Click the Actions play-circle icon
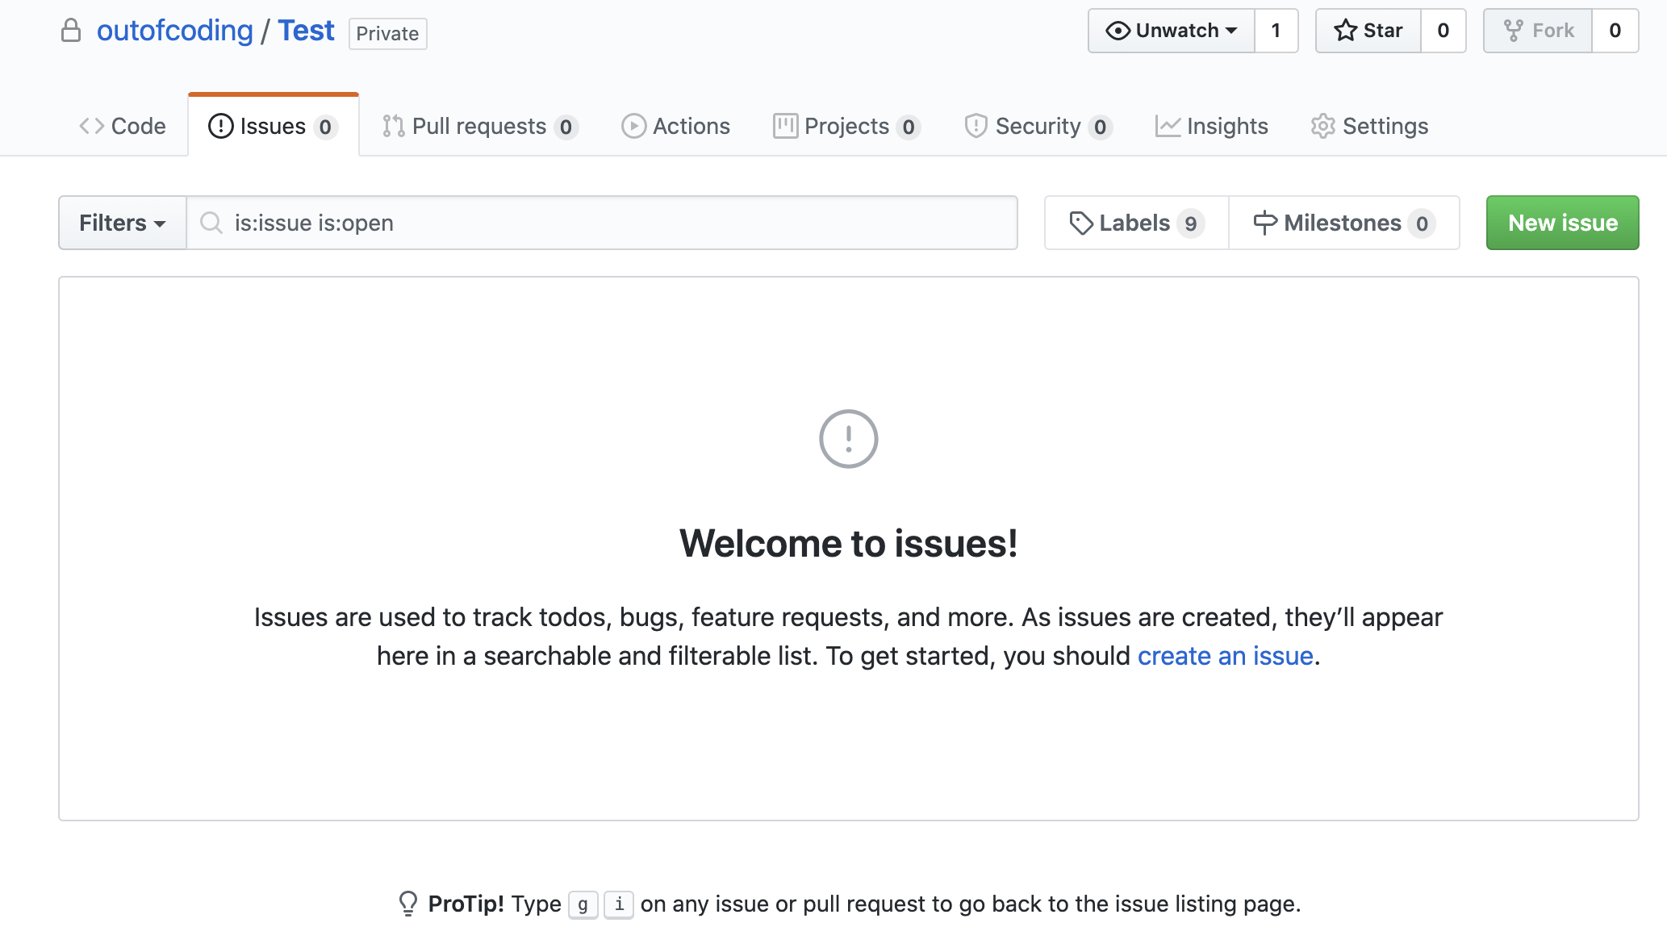The image size is (1667, 952). (633, 126)
